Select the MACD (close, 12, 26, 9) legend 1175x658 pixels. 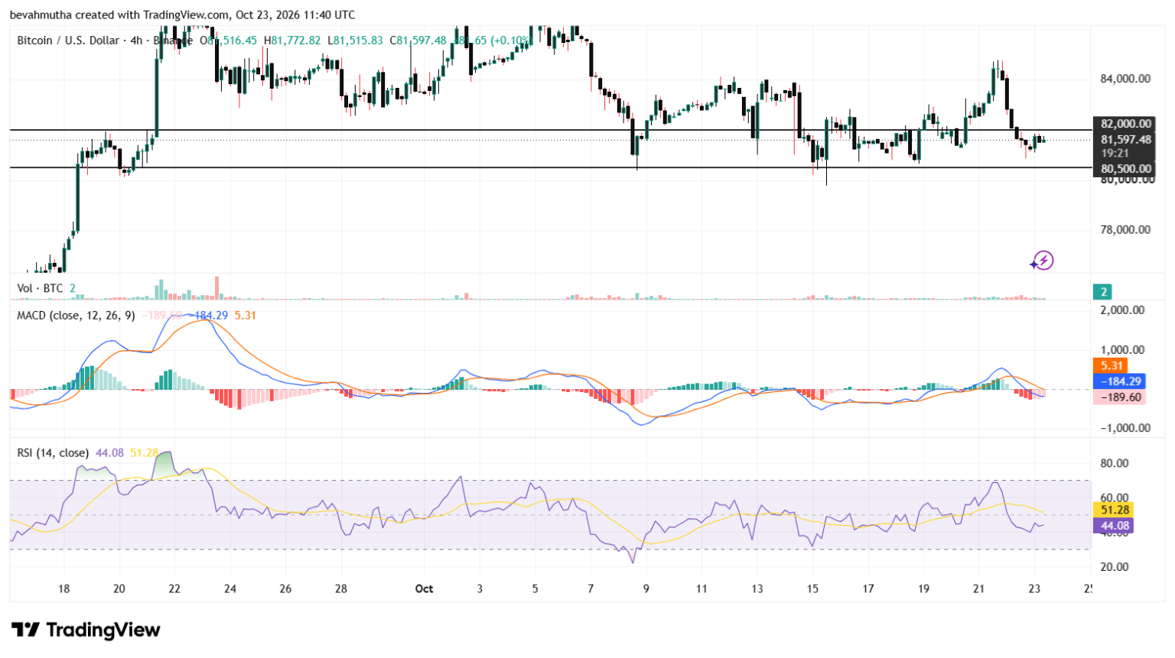click(76, 315)
